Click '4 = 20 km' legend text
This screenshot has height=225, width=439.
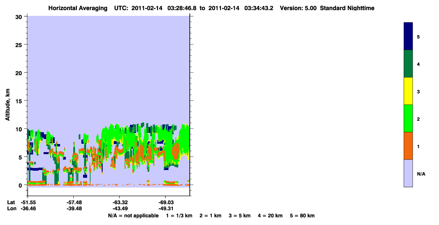pos(270,216)
